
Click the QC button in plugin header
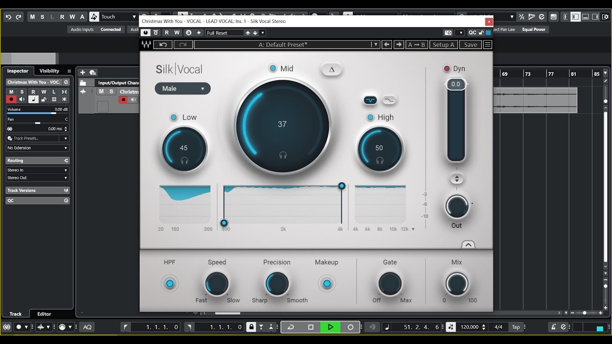[472, 32]
